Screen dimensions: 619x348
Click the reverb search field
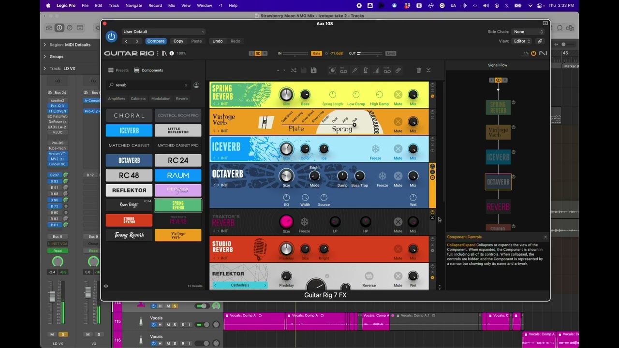tap(147, 85)
